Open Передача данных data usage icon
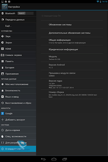The width and height of the screenshot is (108, 162). point(3,20)
